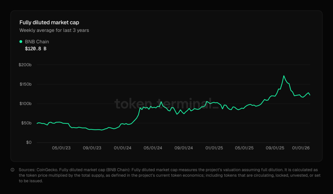Screen dimensions: 333x194
Task: Click the weekly average subtitle text
Action: pos(54,30)
